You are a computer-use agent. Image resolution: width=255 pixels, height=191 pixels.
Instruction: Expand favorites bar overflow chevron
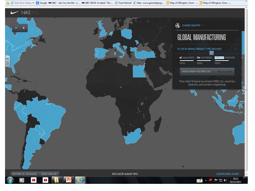tap(246, 2)
